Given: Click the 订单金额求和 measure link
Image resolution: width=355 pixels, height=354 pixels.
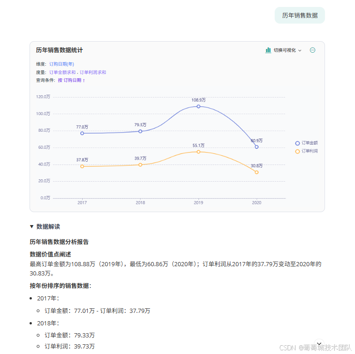Looking at the screenshot, I should [x=62, y=72].
